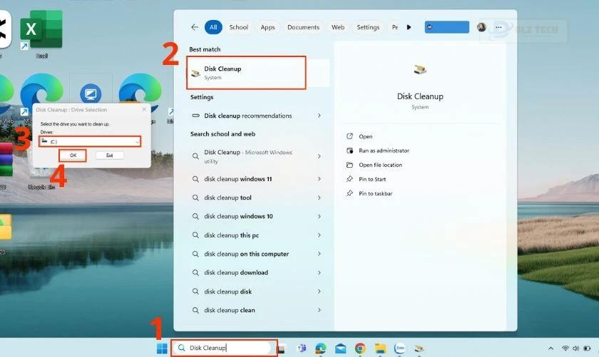Click OK in Drive Selection dialog

pyautogui.click(x=73, y=156)
